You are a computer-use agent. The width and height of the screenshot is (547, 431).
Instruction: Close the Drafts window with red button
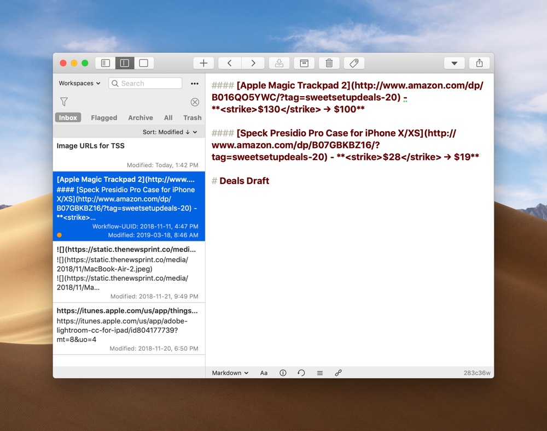(63, 63)
